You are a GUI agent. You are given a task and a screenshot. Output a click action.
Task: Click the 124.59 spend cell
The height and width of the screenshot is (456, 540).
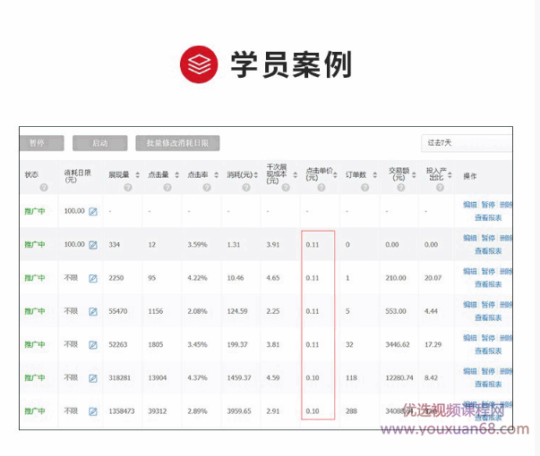coord(237,311)
